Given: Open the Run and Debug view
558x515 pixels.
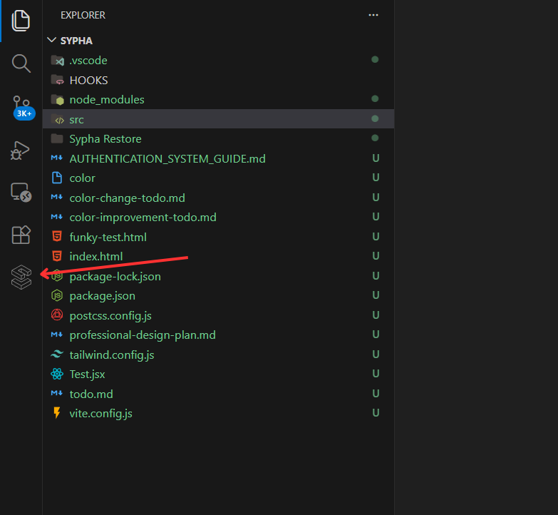Looking at the screenshot, I should tap(20, 151).
